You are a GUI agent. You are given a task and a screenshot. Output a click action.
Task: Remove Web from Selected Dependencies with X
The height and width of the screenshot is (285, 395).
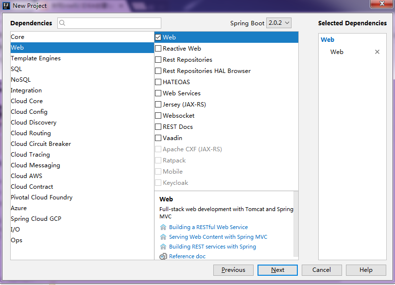[377, 52]
